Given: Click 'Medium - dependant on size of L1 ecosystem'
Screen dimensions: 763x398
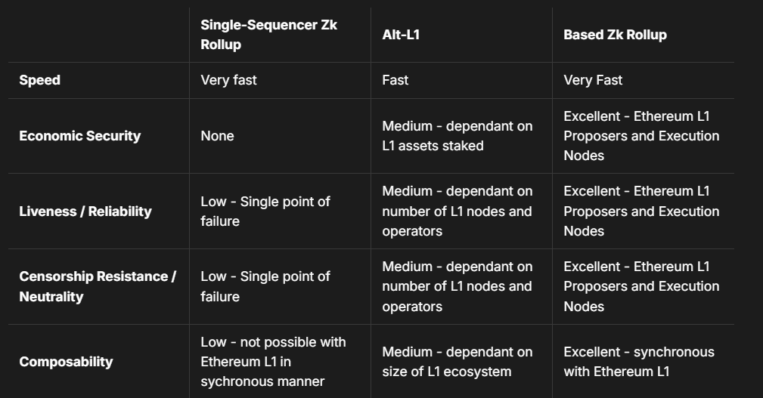Looking at the screenshot, I should point(455,362).
